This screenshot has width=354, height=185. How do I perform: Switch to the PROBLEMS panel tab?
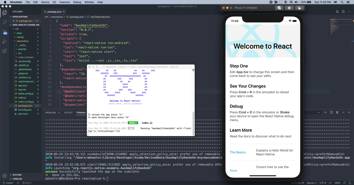[51, 113]
